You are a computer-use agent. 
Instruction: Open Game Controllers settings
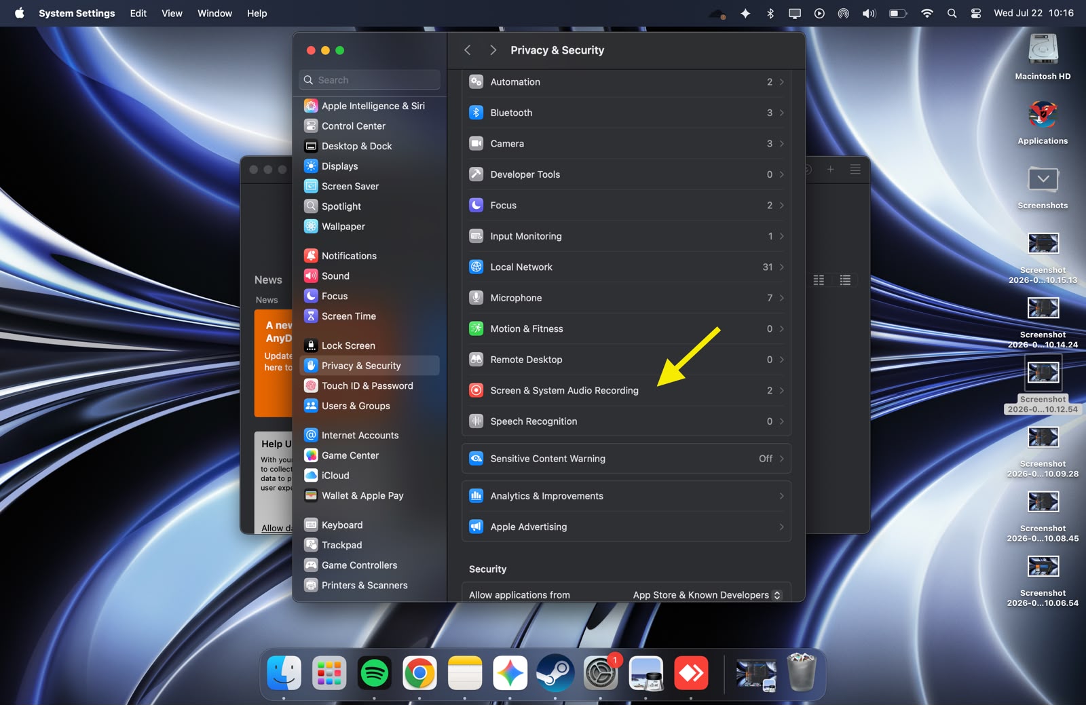point(369,565)
